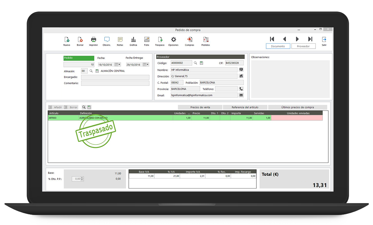Switch to the Proveedor tab

point(303,46)
